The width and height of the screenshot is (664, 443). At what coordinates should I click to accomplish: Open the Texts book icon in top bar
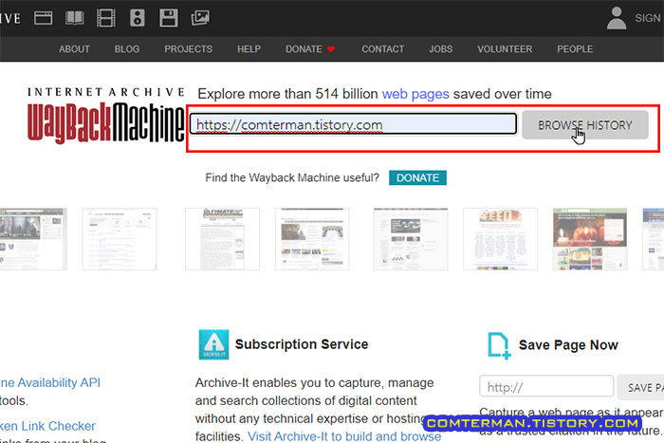75,18
